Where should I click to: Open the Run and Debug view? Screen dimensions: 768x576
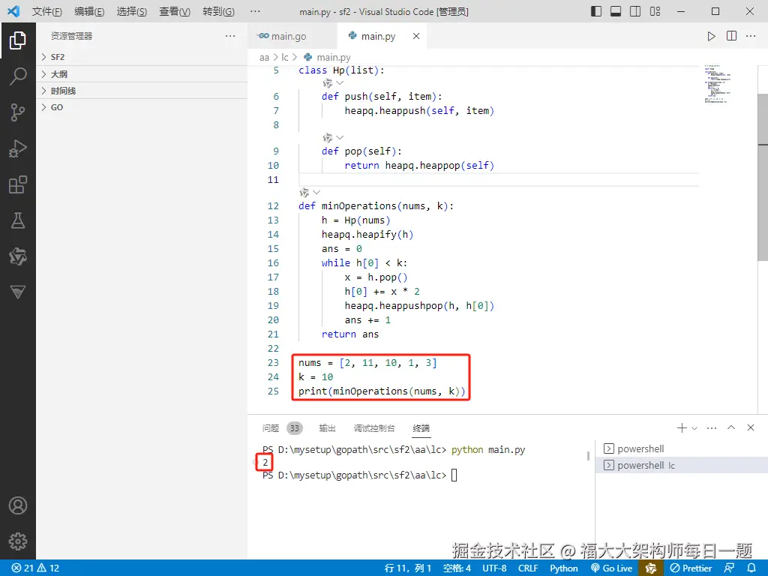coord(18,148)
